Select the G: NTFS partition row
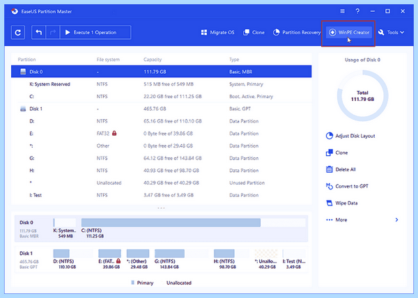This screenshot has height=298, width=418. click(x=162, y=158)
